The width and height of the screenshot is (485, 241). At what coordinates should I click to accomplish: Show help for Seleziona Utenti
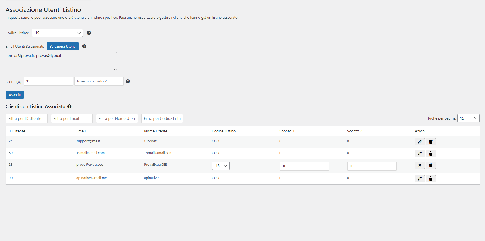[84, 46]
